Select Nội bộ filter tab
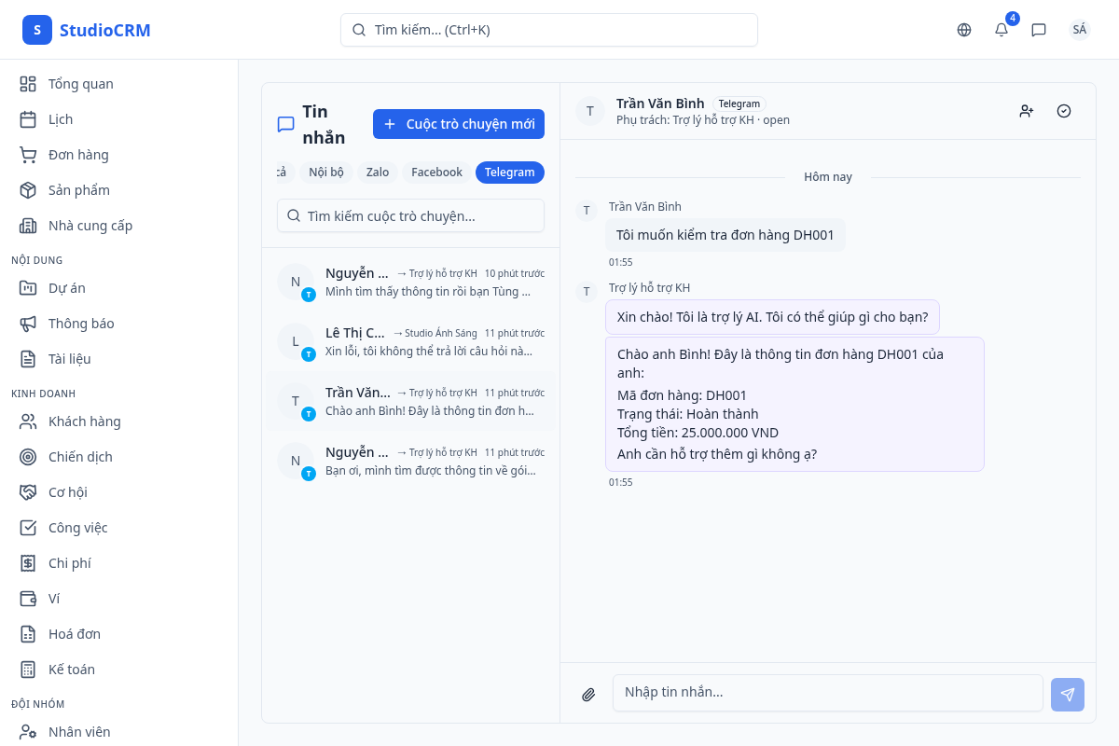This screenshot has width=1119, height=746. (326, 173)
